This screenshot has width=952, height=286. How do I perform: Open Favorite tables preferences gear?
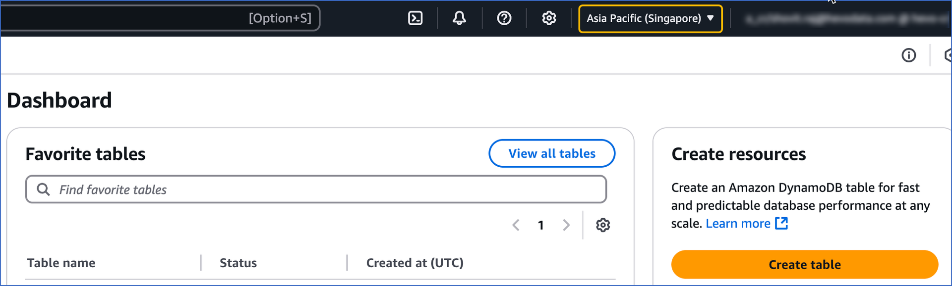603,225
